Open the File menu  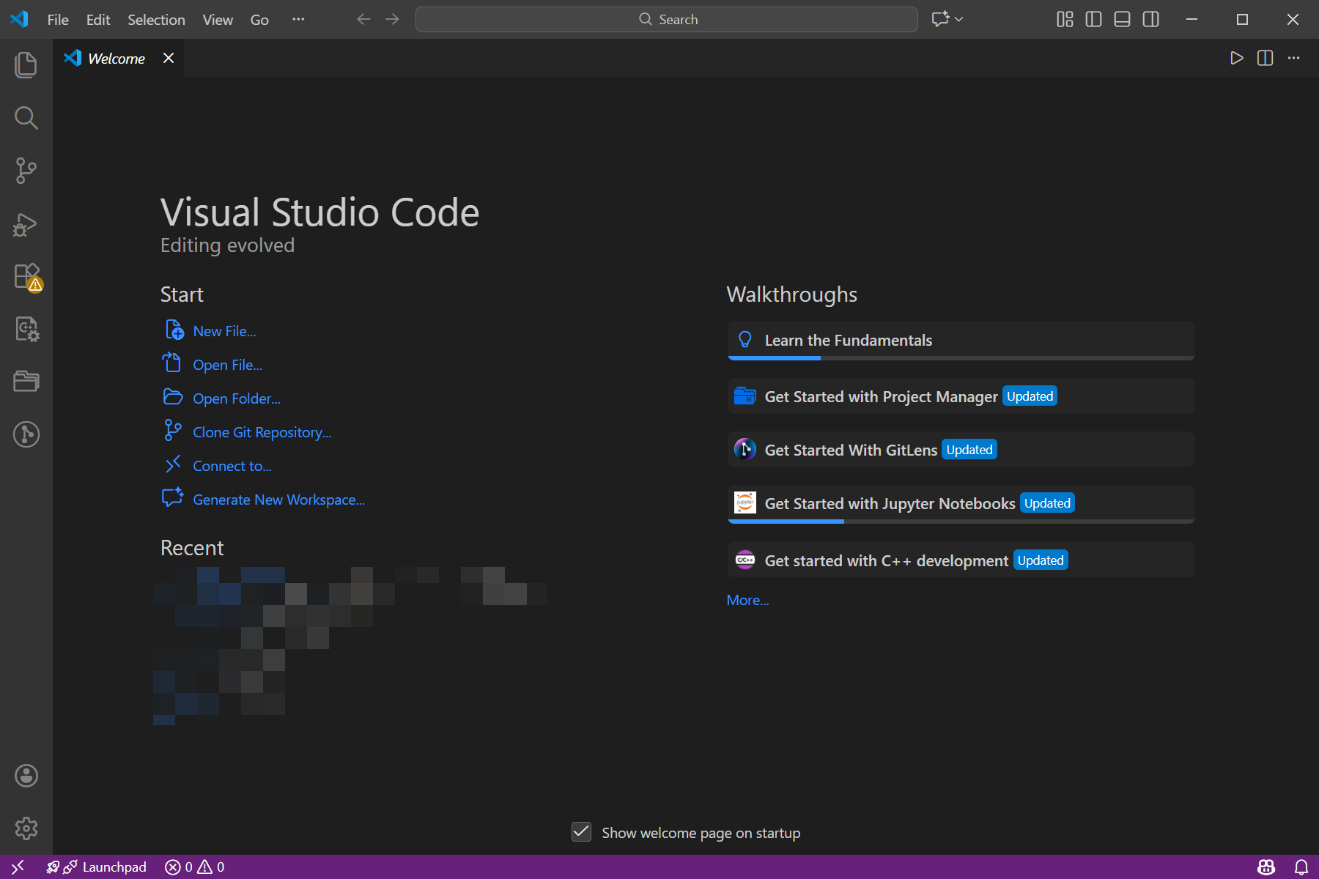point(58,20)
